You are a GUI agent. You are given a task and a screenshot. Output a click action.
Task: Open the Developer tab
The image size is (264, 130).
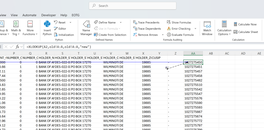48,15
